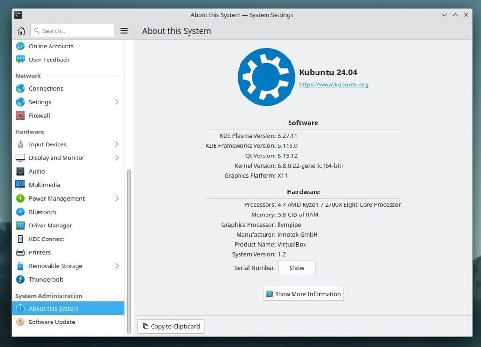Viewport: 481px width, 347px height.
Task: Open Connections network settings icon
Action: [x=20, y=88]
